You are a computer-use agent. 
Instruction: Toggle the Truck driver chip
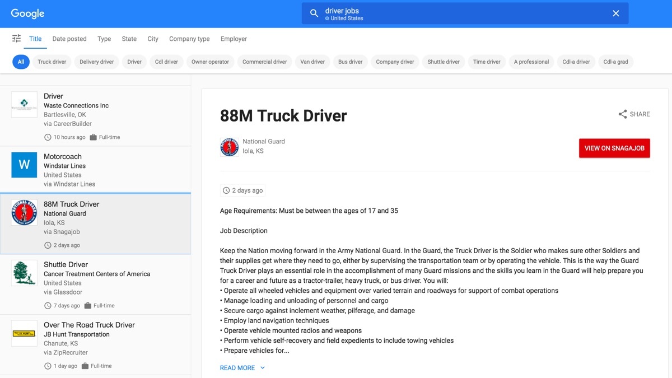pyautogui.click(x=52, y=62)
